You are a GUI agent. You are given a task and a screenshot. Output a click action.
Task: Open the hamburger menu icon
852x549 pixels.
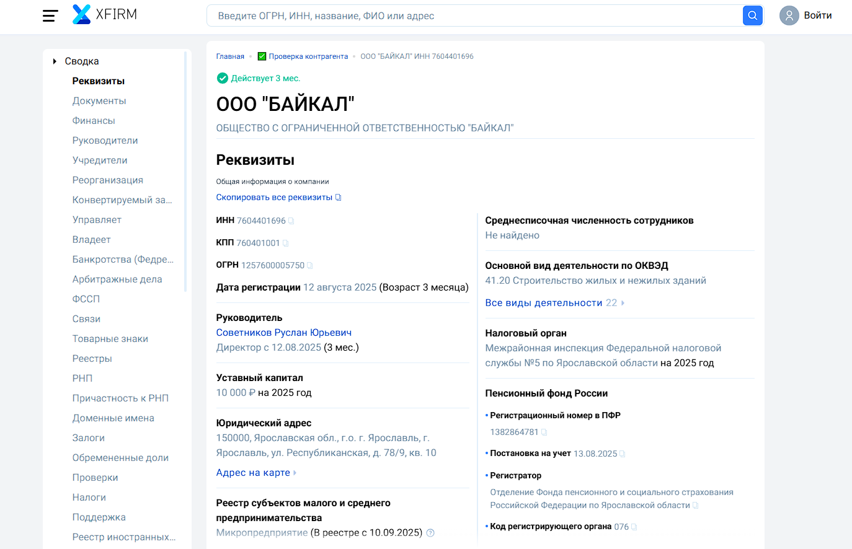[50, 16]
